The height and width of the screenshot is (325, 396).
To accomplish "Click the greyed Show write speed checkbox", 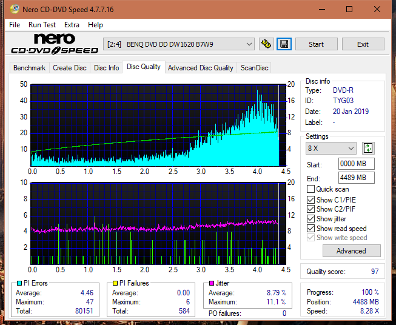I will pyautogui.click(x=310, y=238).
